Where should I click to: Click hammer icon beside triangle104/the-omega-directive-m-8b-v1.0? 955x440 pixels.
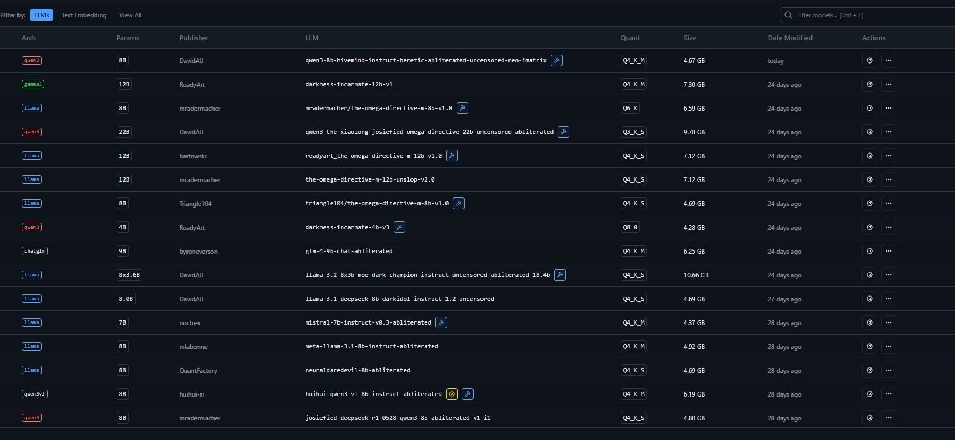(459, 203)
